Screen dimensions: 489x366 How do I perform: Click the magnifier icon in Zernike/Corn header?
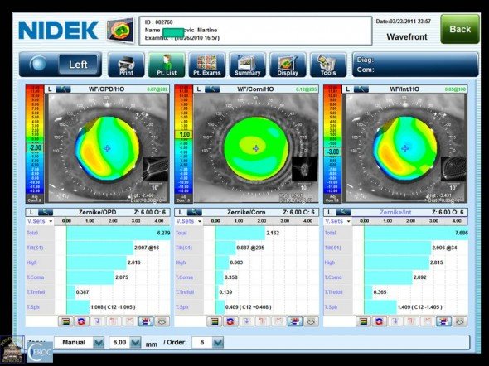pos(194,213)
